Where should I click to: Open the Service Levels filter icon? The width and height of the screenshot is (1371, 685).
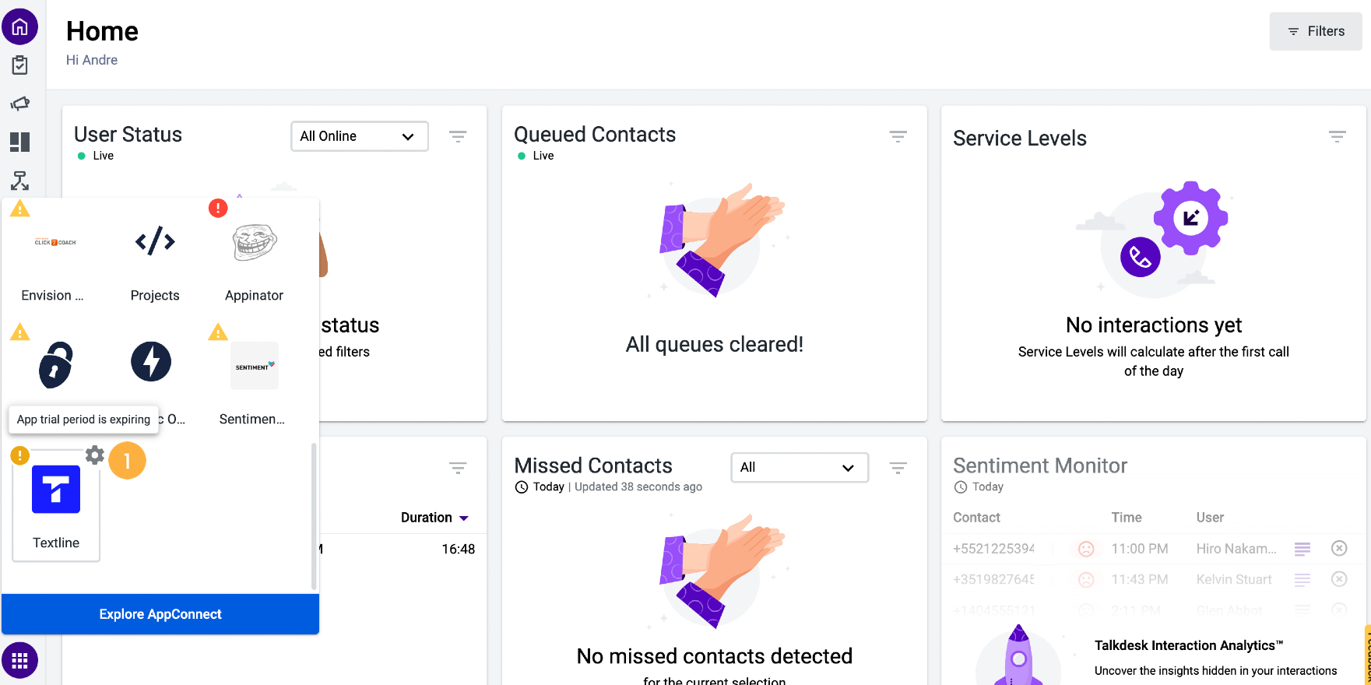click(1337, 135)
